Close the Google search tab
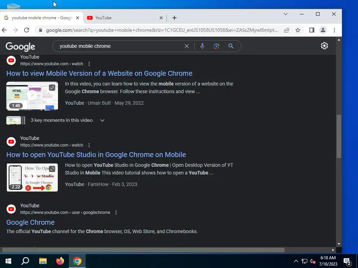The height and width of the screenshot is (268, 358). (x=78, y=18)
